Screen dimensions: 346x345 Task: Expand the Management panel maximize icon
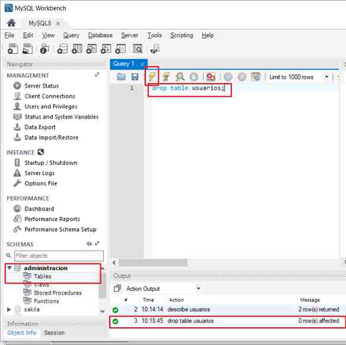[97, 75]
